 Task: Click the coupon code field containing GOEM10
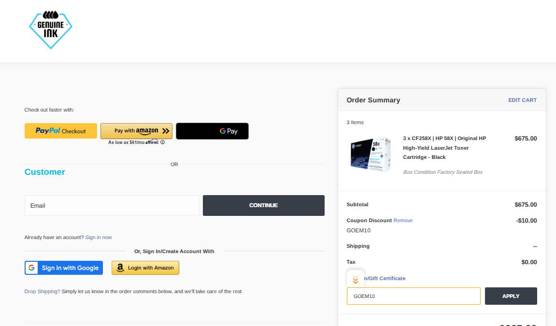point(413,296)
